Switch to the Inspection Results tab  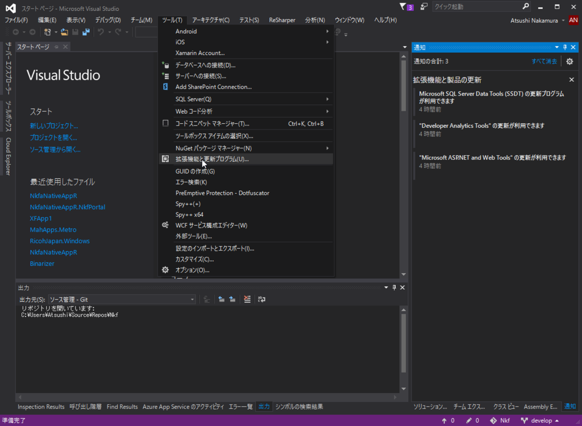(x=41, y=407)
